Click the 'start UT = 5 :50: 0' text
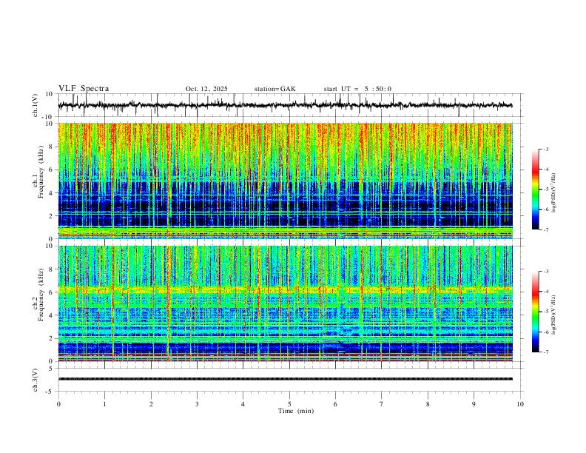586x453 pixels. [357, 89]
